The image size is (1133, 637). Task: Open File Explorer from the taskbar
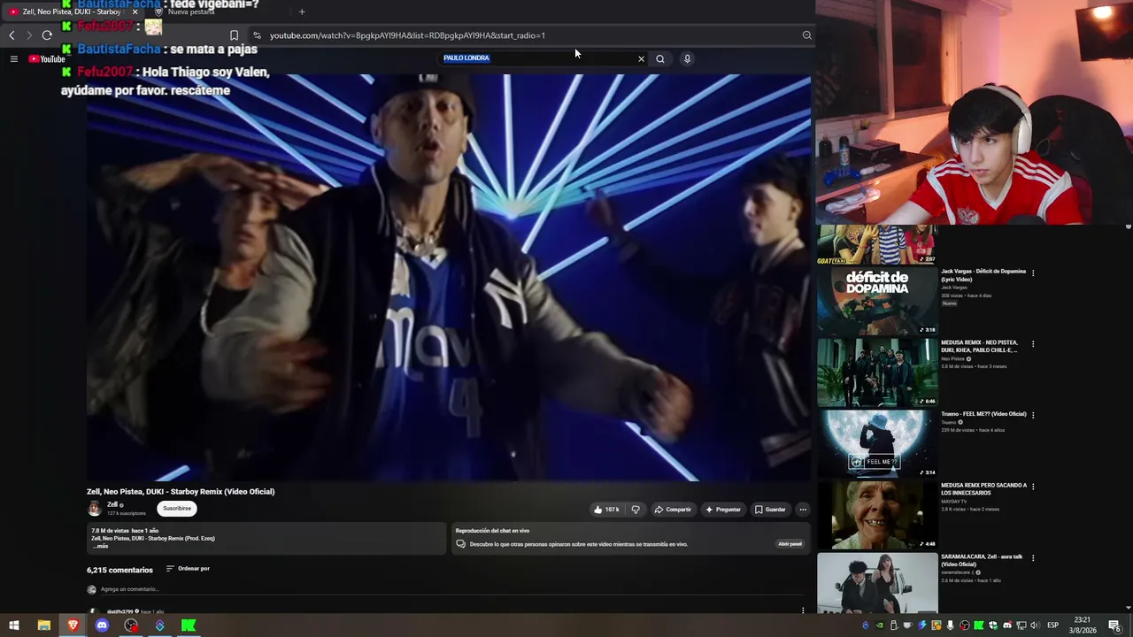coord(43,625)
